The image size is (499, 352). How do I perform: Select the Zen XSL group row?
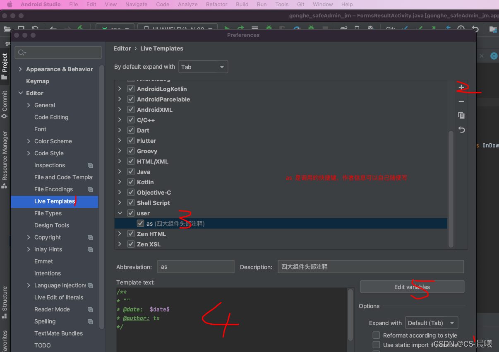pyautogui.click(x=281, y=244)
